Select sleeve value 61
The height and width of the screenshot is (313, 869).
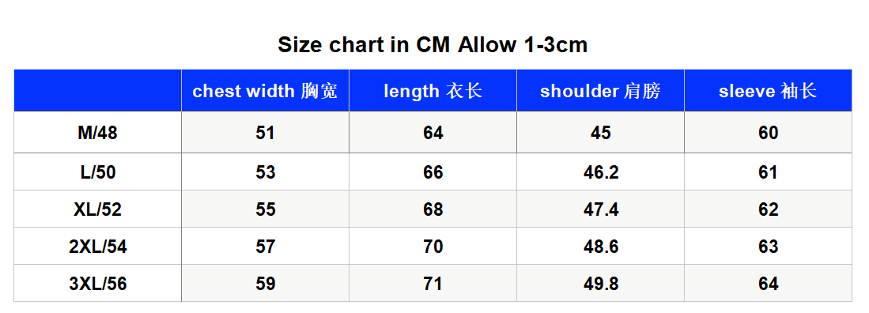tap(769, 172)
